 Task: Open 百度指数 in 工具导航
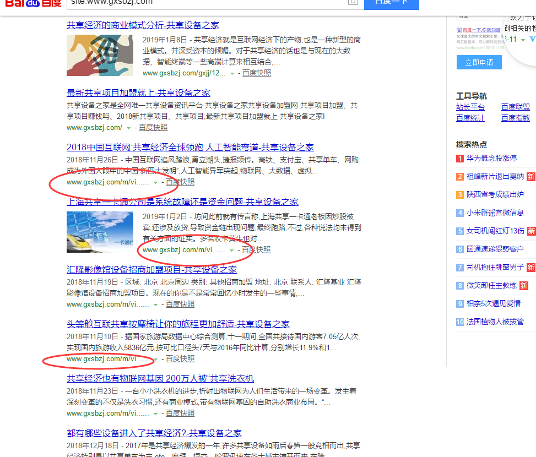[x=516, y=118]
